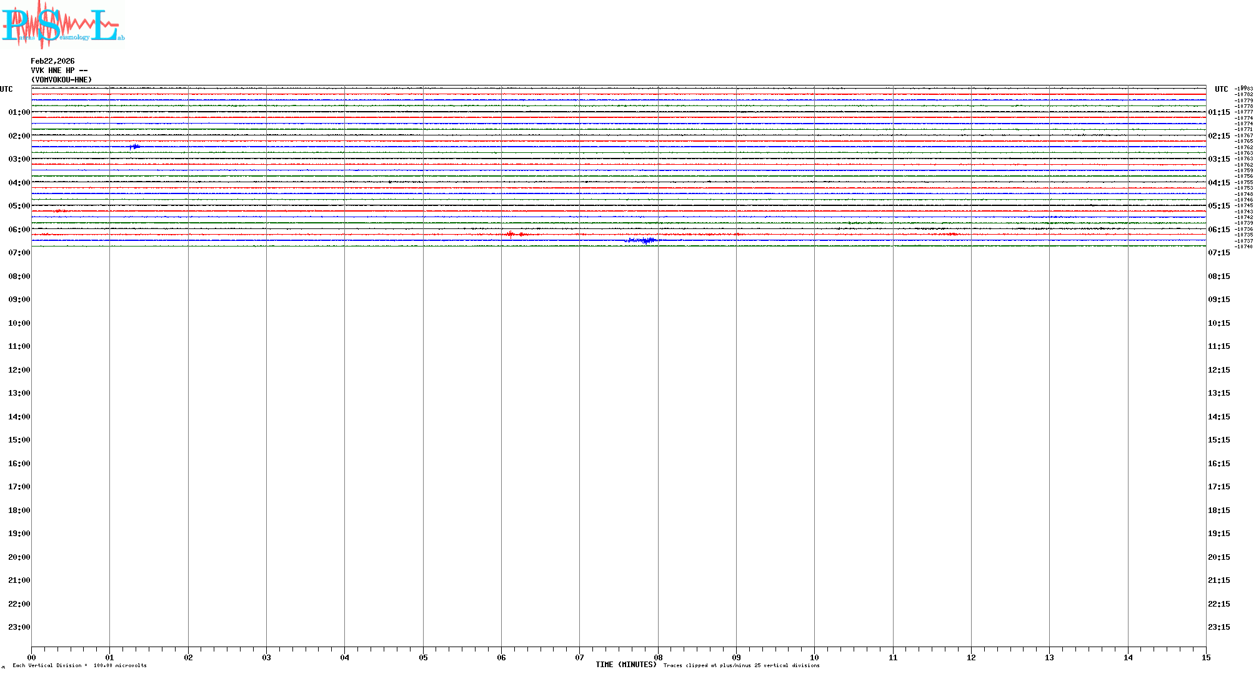Click the 18:15 label on right axis
This screenshot has height=674, width=1256.
[1219, 510]
